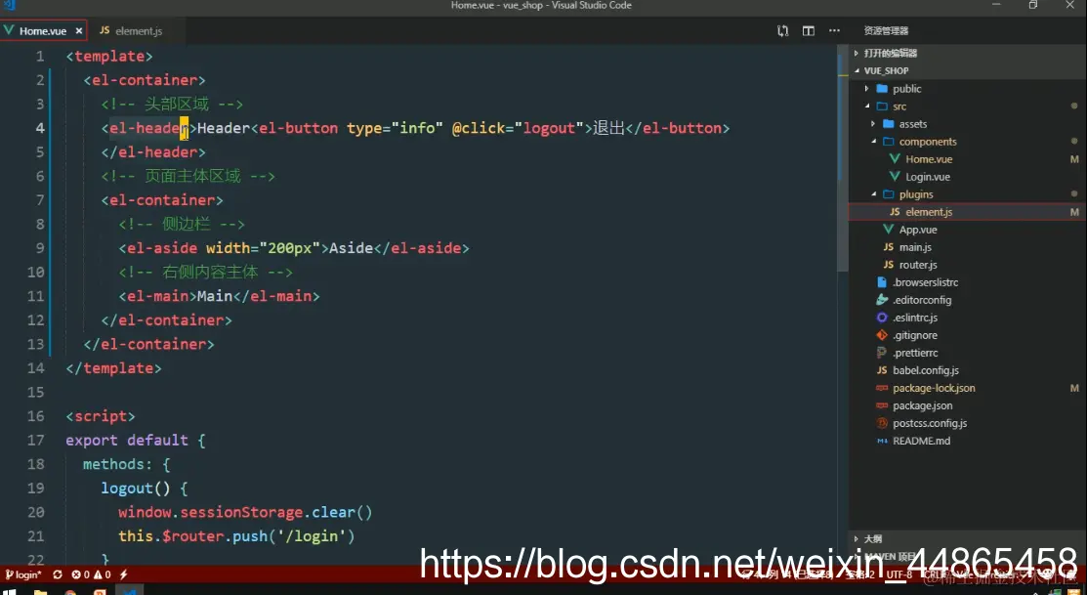The height and width of the screenshot is (595, 1087).
Task: Open README.md via its markdown icon
Action: (882, 441)
